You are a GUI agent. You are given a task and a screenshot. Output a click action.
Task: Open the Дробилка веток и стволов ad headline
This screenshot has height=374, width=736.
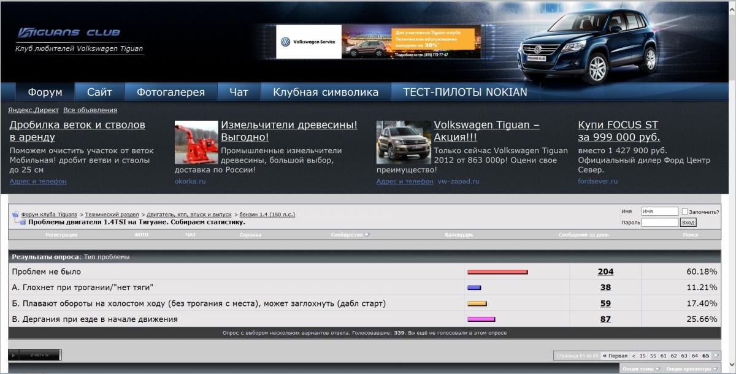[77, 131]
